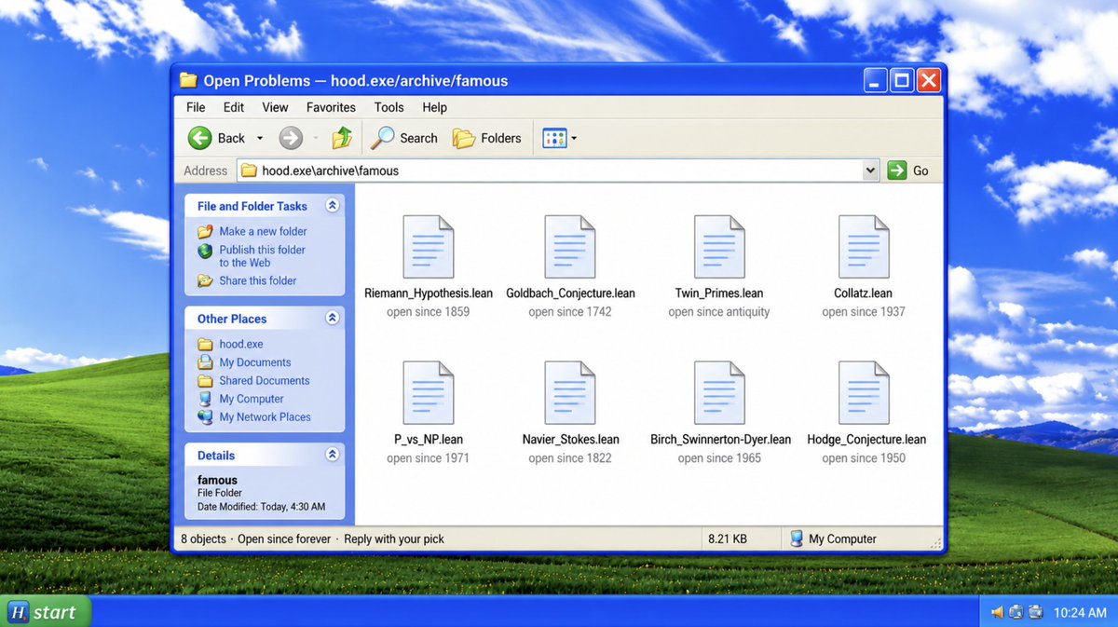Open the Tools menu
1118x627 pixels.
[x=389, y=107]
